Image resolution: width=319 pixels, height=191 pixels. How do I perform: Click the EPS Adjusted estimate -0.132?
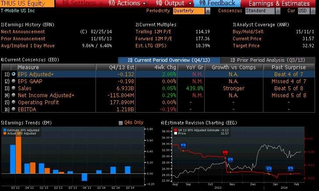[126, 74]
